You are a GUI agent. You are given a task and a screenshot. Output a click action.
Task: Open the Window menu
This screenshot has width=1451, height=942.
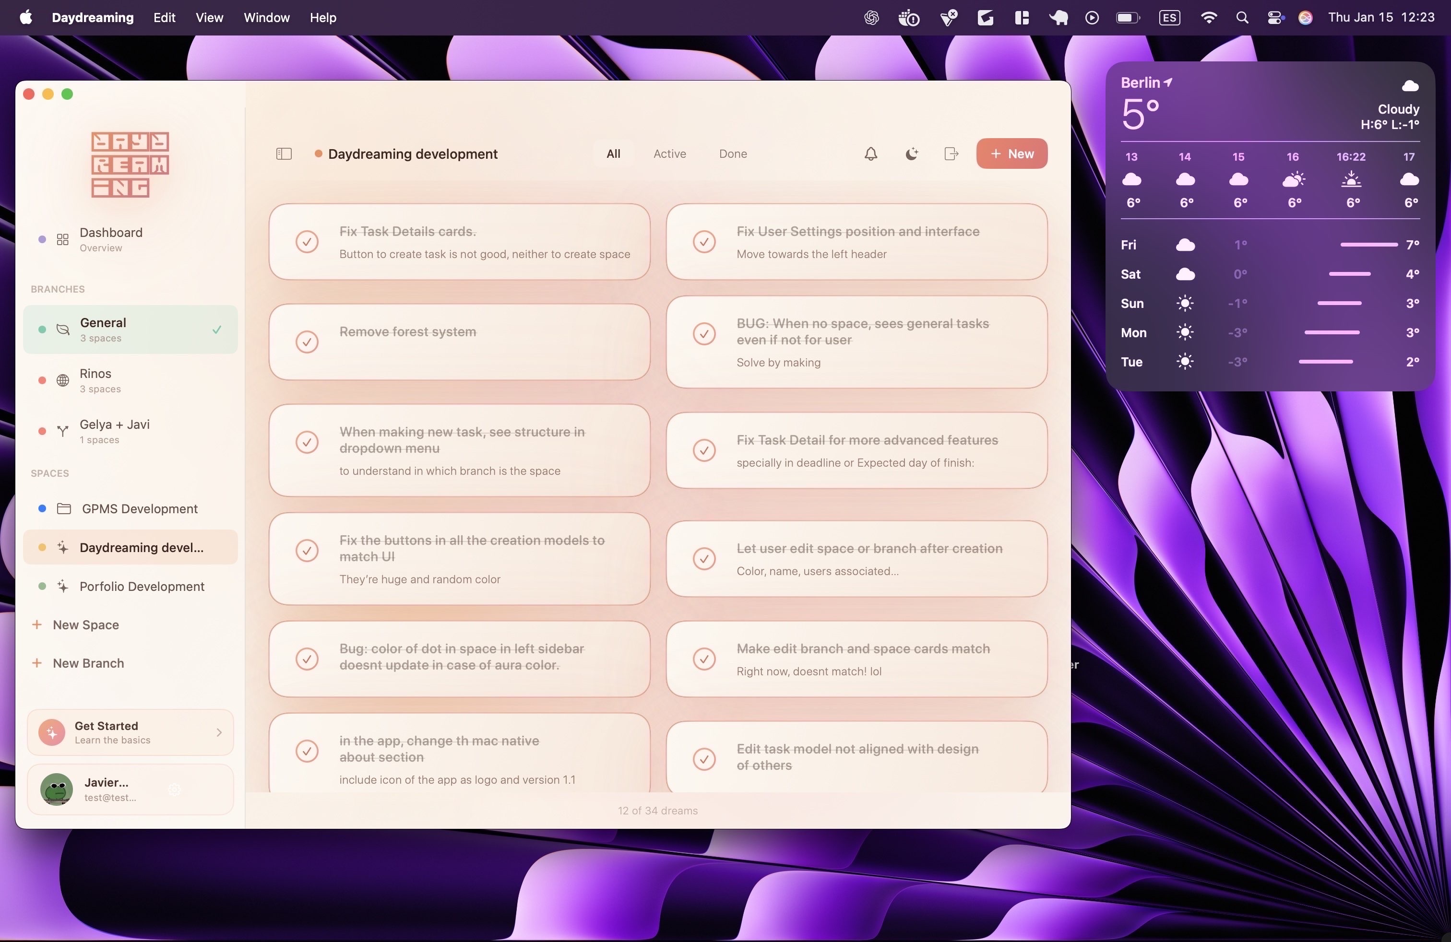(266, 18)
